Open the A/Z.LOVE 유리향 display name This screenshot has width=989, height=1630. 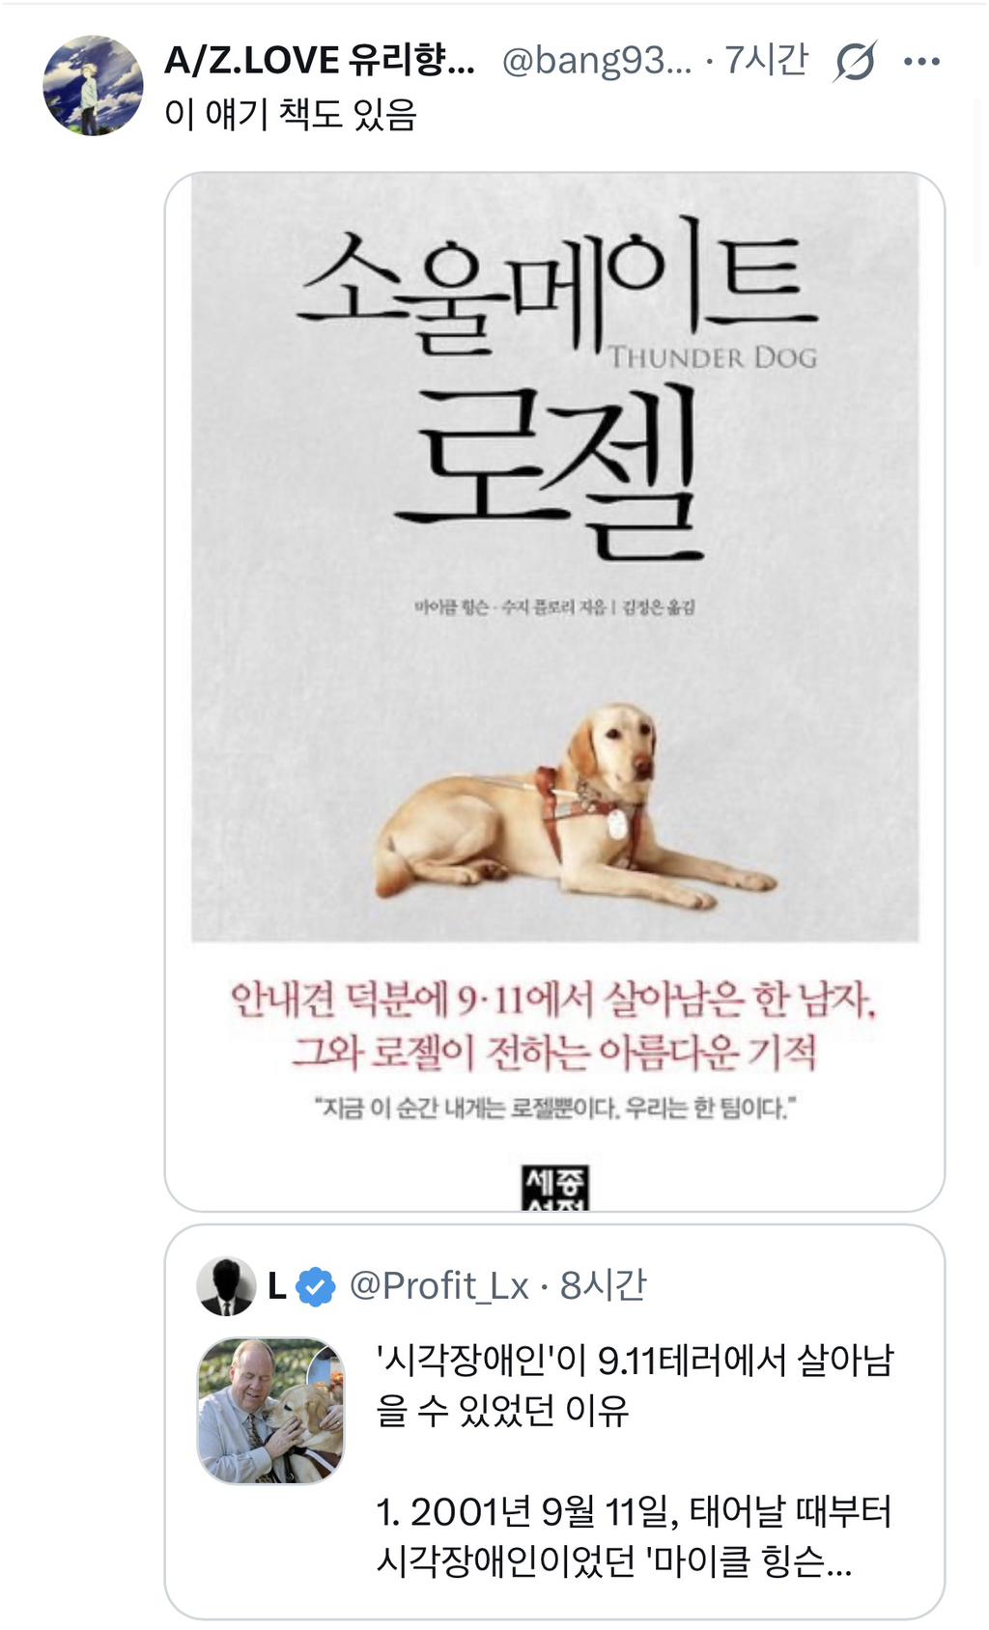coord(320,61)
